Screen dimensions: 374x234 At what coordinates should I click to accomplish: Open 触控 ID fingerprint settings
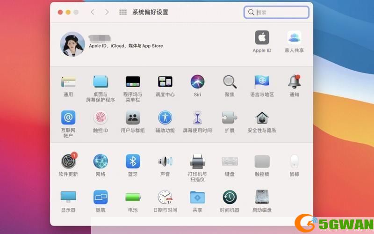click(x=101, y=117)
